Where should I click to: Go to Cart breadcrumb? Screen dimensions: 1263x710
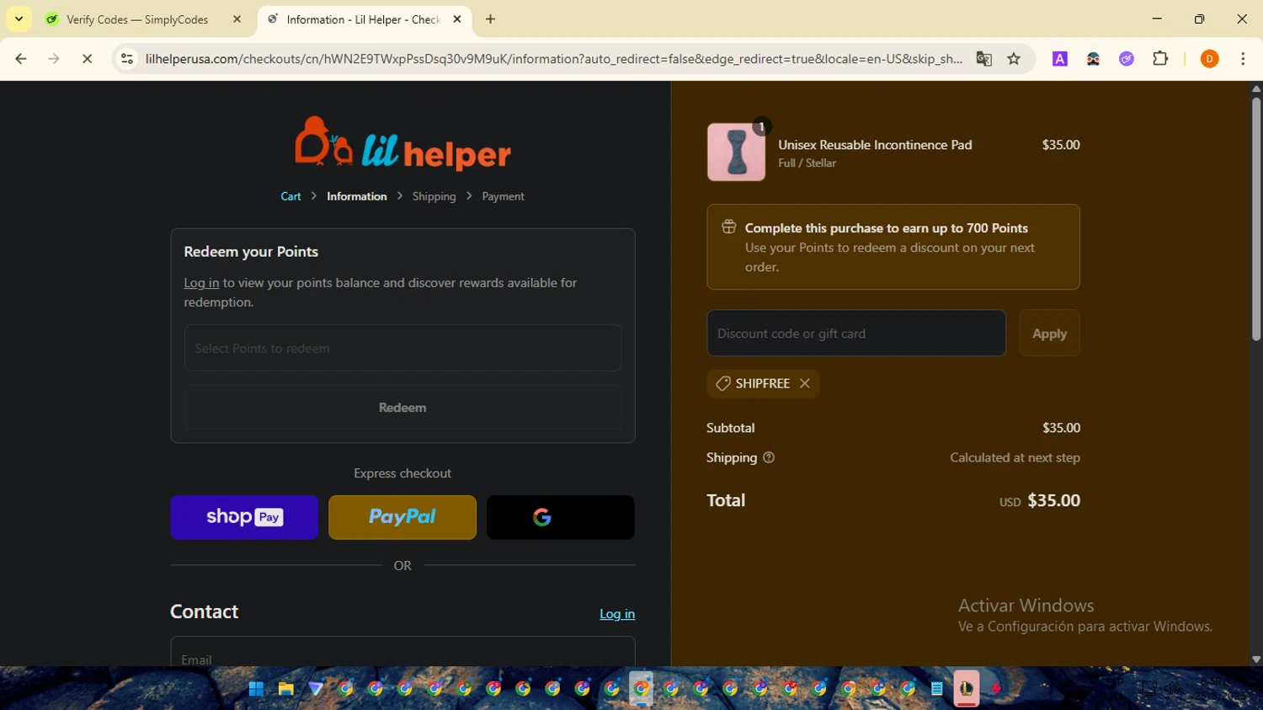[290, 196]
